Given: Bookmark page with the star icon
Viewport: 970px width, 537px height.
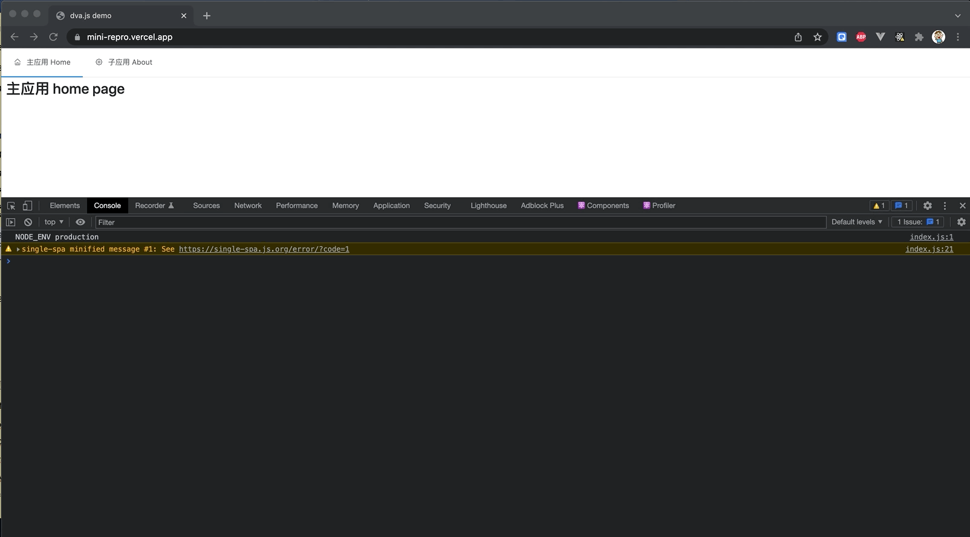Looking at the screenshot, I should [x=818, y=37].
